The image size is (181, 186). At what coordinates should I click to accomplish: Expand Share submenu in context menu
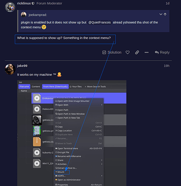101,160
